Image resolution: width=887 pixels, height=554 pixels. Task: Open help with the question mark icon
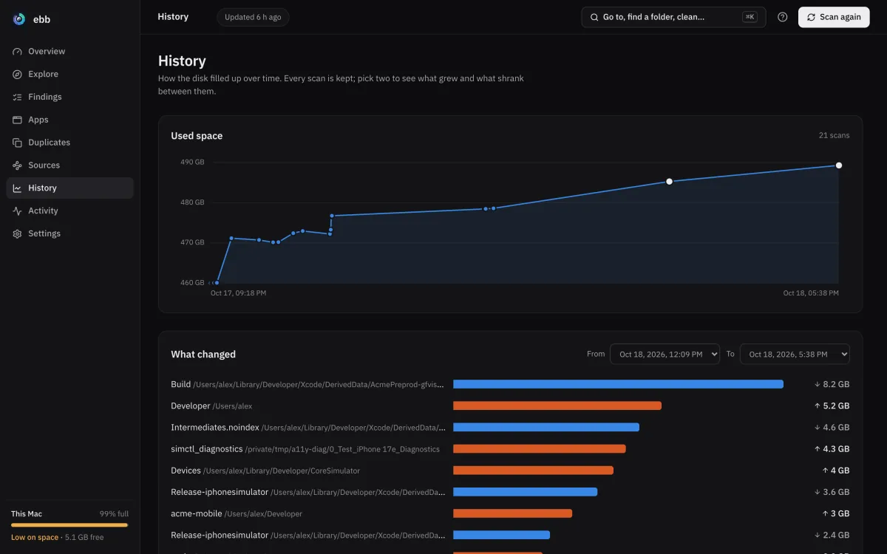coord(783,17)
